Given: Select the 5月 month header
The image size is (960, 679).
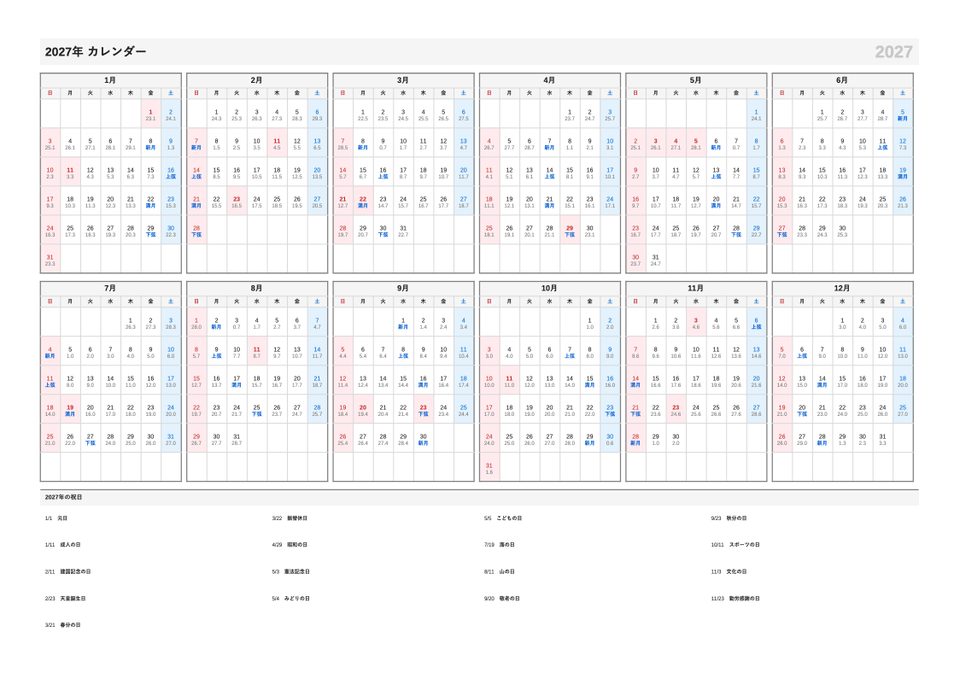Looking at the screenshot, I should pyautogui.click(x=695, y=80).
